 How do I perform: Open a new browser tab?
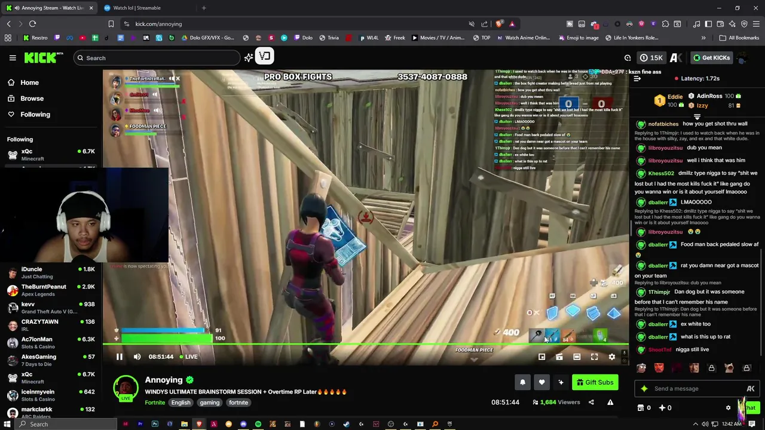tap(204, 8)
